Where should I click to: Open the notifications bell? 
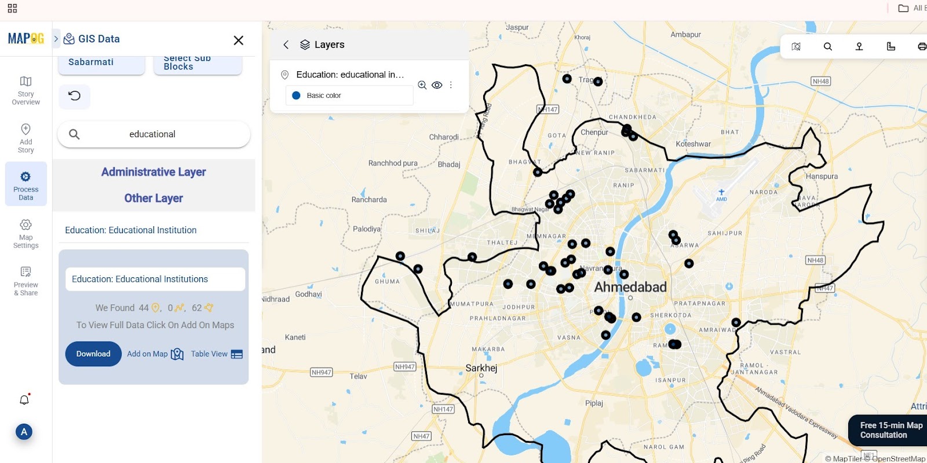point(24,399)
